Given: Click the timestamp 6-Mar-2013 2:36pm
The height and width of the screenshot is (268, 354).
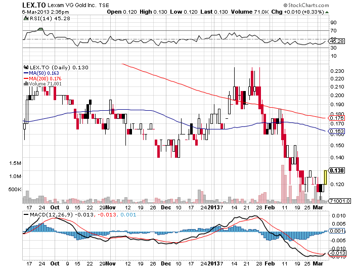Looking at the screenshot, I should pos(46,12).
